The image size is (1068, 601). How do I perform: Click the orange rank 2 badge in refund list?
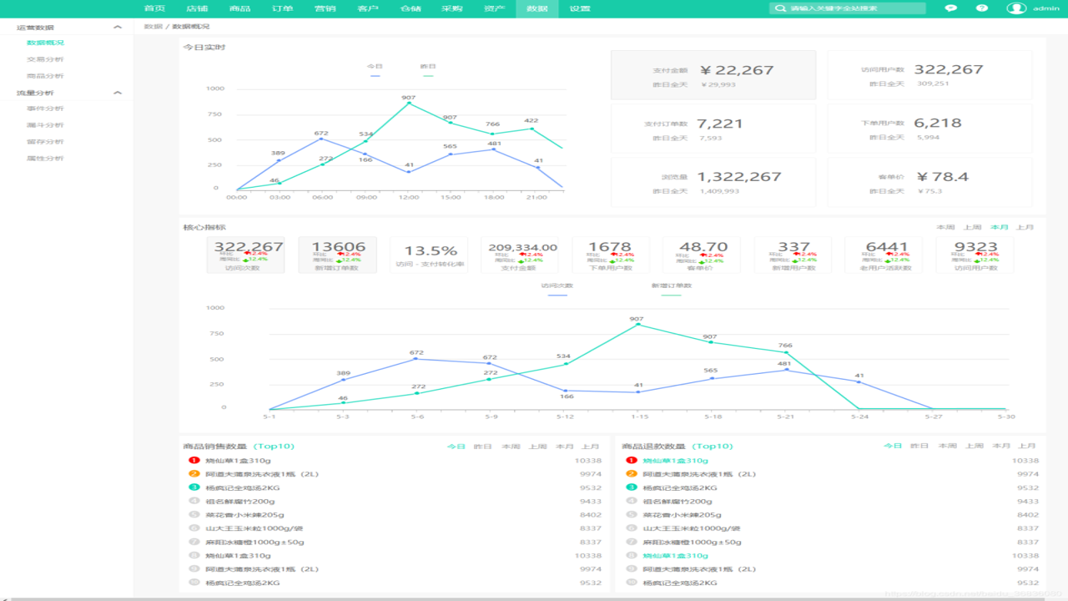point(631,473)
